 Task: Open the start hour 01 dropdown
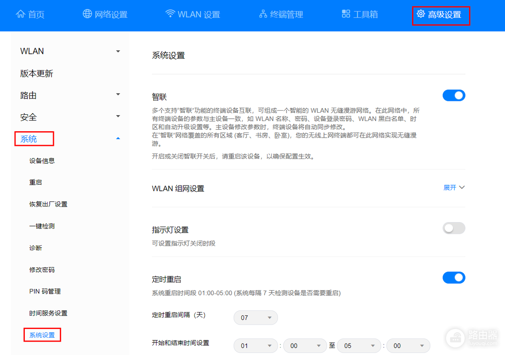coord(256,346)
